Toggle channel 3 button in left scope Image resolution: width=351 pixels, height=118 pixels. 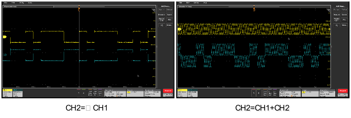point(78,93)
